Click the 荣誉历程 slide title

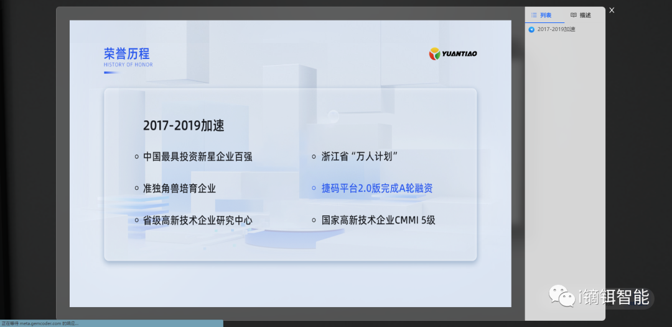(127, 53)
